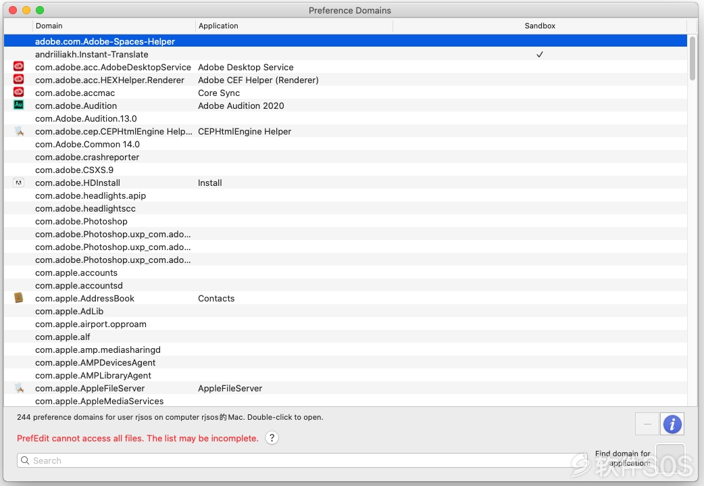704x486 pixels.
Task: Click the Contacts book icon
Action: (x=18, y=298)
